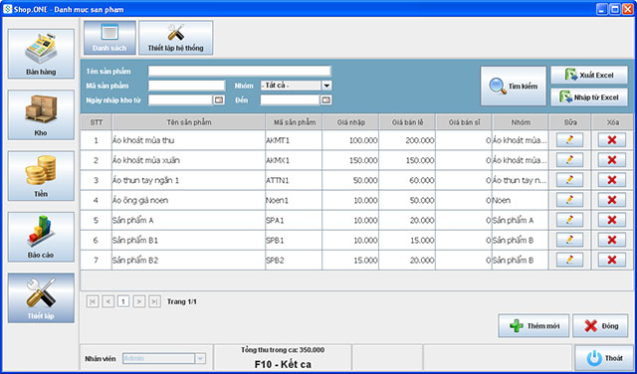Select the product code AKMX1 cell
Screen dimensions: 637x374
pyautogui.click(x=294, y=160)
